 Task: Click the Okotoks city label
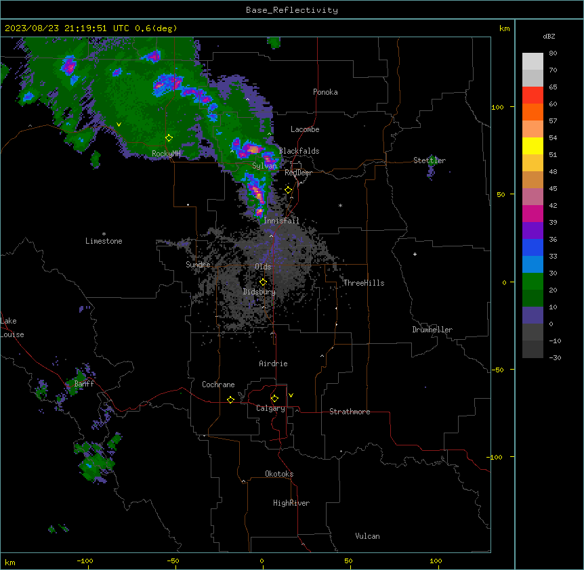click(279, 474)
